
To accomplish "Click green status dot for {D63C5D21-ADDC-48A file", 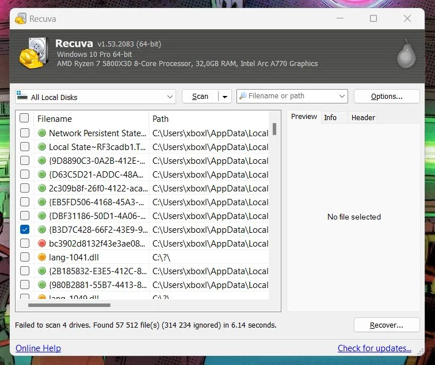I will click(42, 174).
